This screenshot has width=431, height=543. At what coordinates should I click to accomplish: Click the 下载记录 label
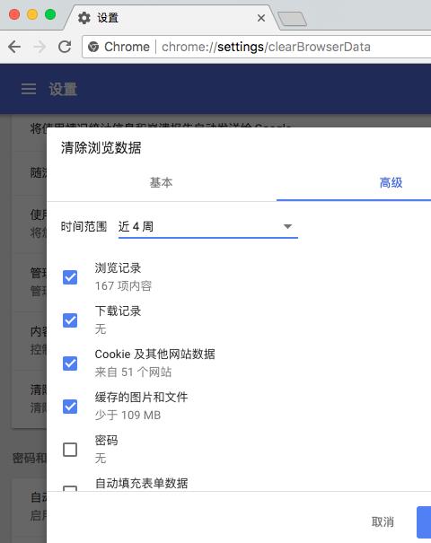(118, 311)
